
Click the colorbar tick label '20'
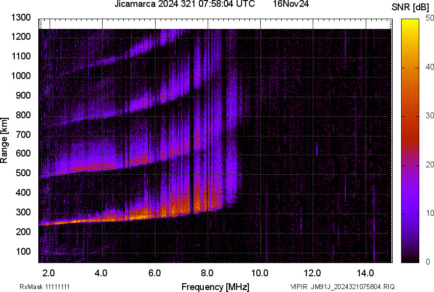tap(430, 164)
